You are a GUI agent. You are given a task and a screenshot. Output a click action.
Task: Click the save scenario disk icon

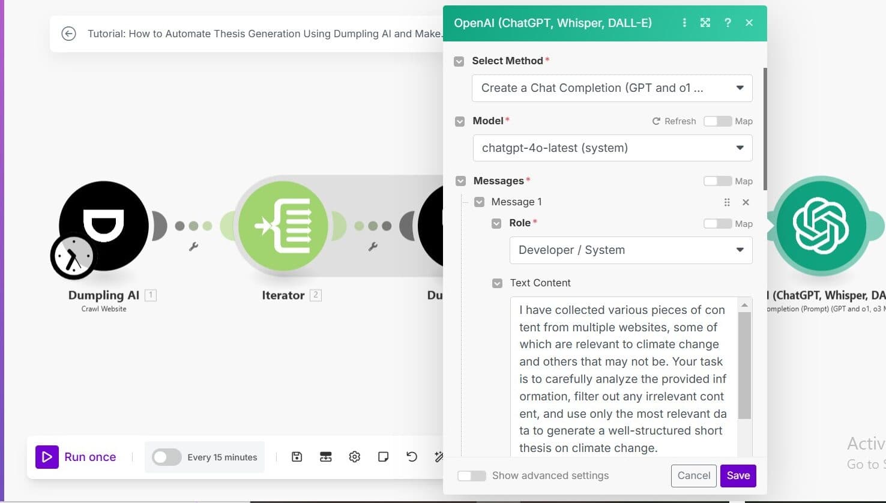tap(297, 457)
